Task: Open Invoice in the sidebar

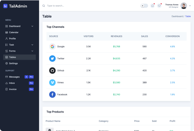Action: (13, 89)
